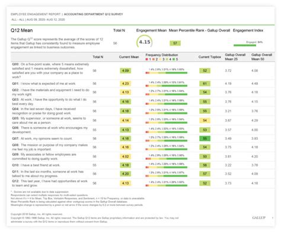The width and height of the screenshot is (281, 233).
Task: Click the Q01 Gallup Overall Mean 50 value 4.49
Action: 255,84
